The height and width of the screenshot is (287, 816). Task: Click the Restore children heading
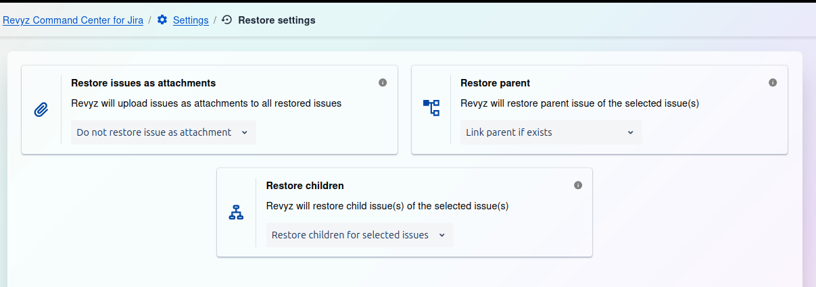click(x=305, y=185)
